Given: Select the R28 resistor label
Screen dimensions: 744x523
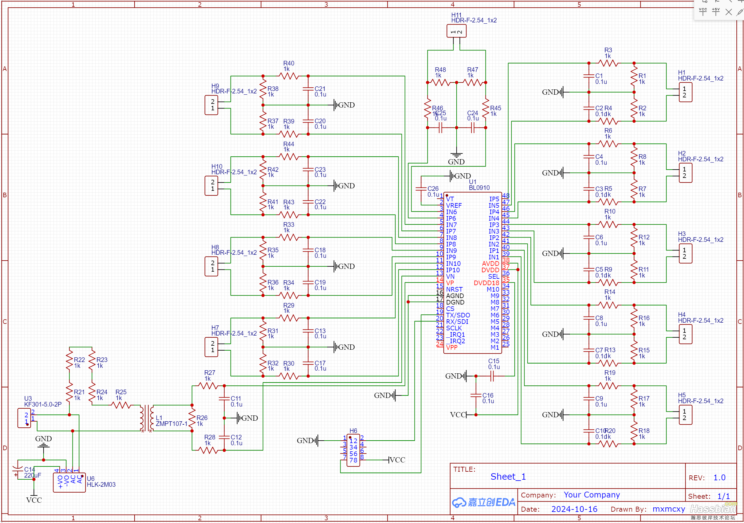Looking at the screenshot, I should pyautogui.click(x=210, y=438).
